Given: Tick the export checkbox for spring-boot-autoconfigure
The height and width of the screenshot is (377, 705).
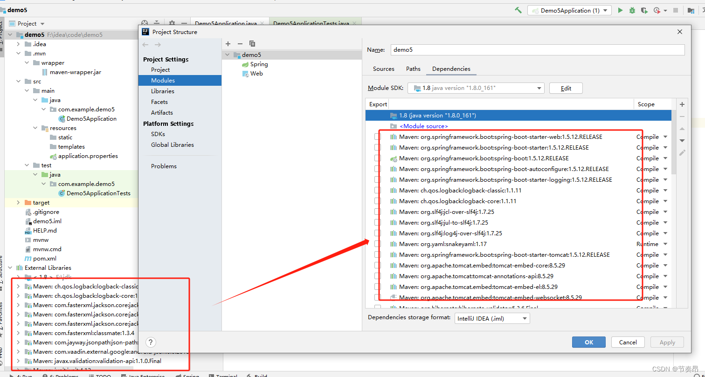Looking at the screenshot, I should coord(377,169).
